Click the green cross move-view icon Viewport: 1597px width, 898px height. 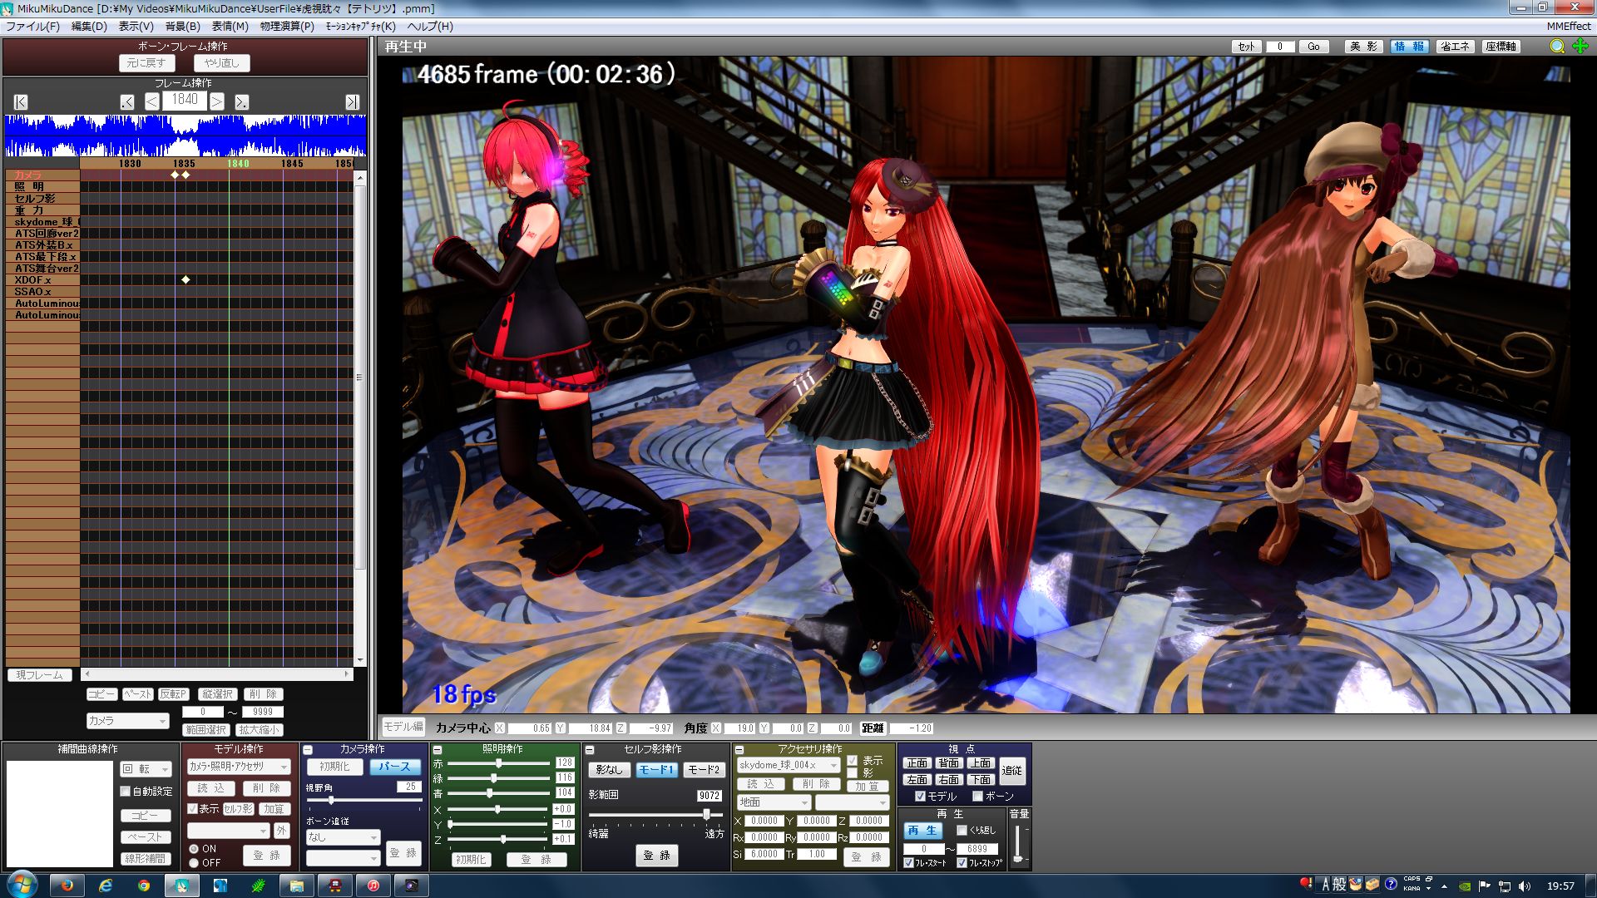(1580, 47)
